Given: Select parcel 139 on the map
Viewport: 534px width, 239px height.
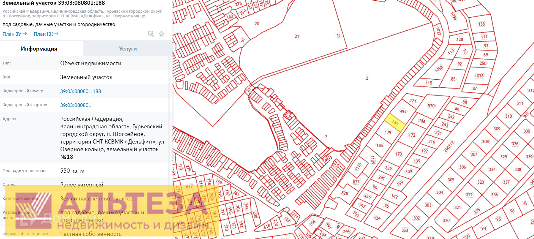Looking at the screenshot, I should pyautogui.click(x=417, y=161).
